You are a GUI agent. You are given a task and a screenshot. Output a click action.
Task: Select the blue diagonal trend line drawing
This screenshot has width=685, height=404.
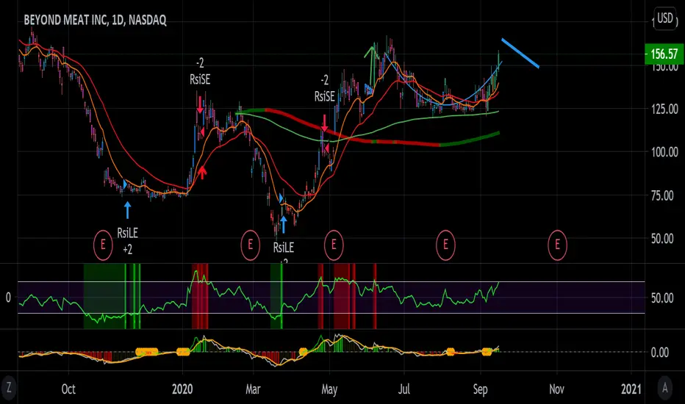520,54
